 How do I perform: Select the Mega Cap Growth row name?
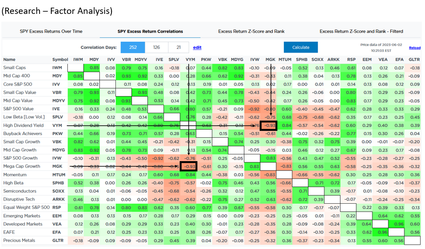(22, 166)
